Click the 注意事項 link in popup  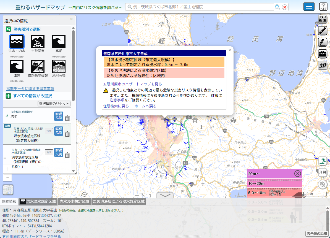[x=117, y=100]
